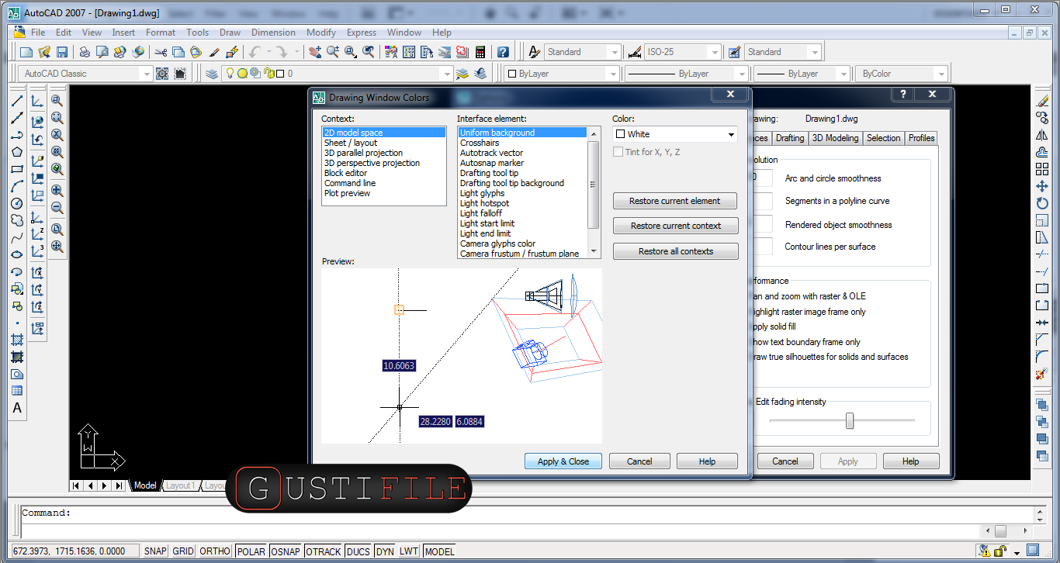Open the AutoCAD Classic workspace dropdown
The image size is (1060, 563).
tap(85, 74)
